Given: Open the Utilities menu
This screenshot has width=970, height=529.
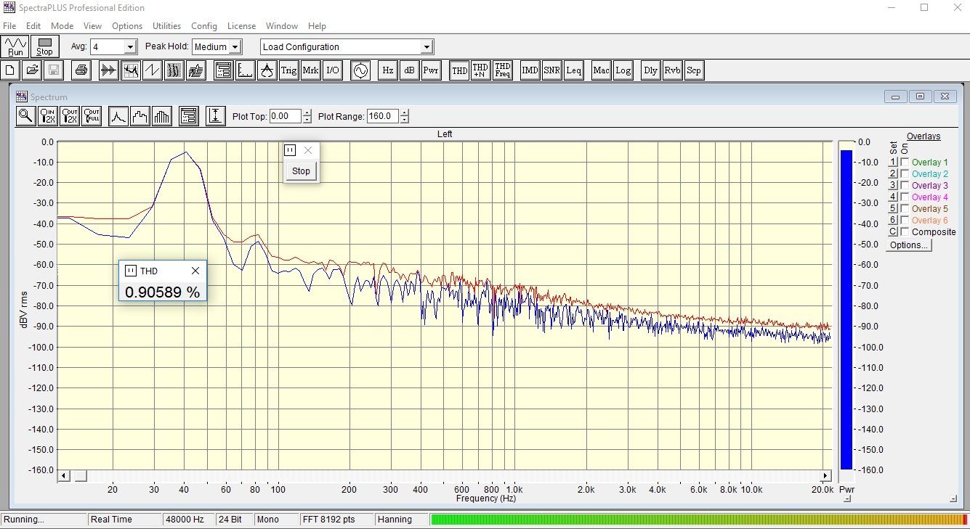Looking at the screenshot, I should click(166, 26).
